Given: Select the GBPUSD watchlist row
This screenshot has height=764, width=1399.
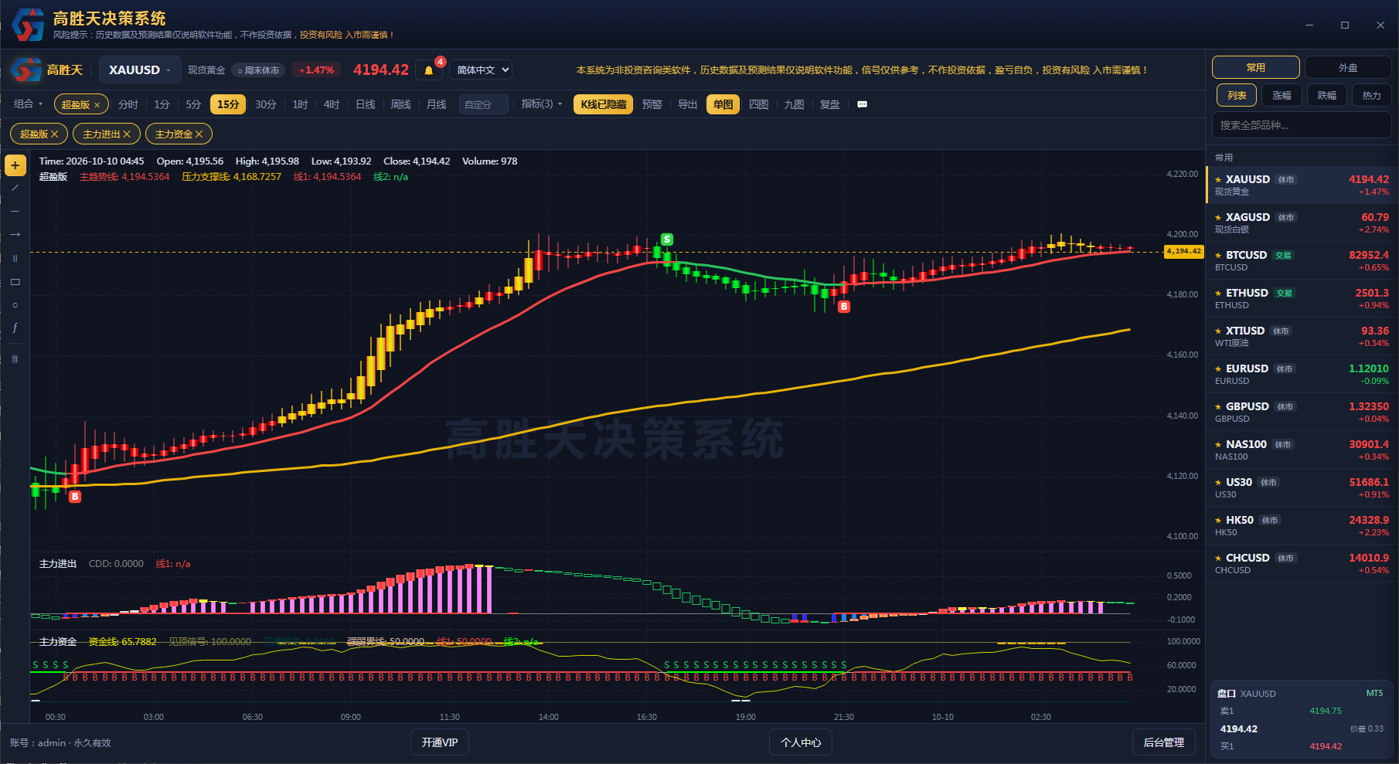Looking at the screenshot, I should pos(1302,412).
